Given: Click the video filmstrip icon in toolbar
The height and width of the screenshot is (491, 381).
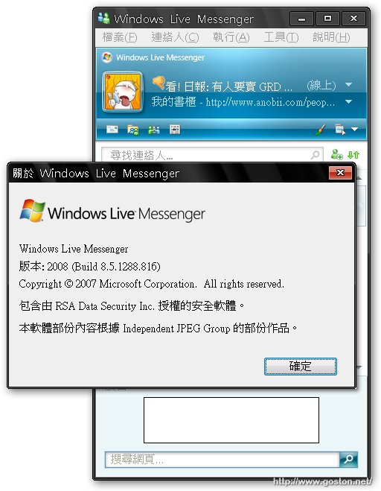Looking at the screenshot, I should 175,130.
